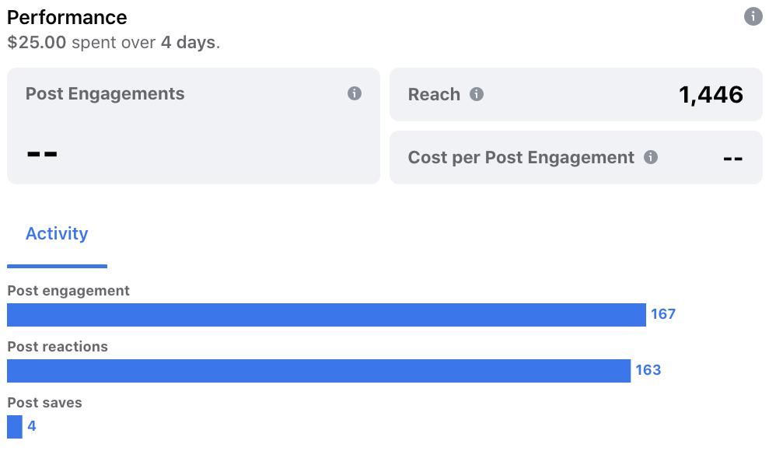Viewport: 776px width, 451px height.
Task: Click the Post engagement blue bar
Action: point(327,315)
